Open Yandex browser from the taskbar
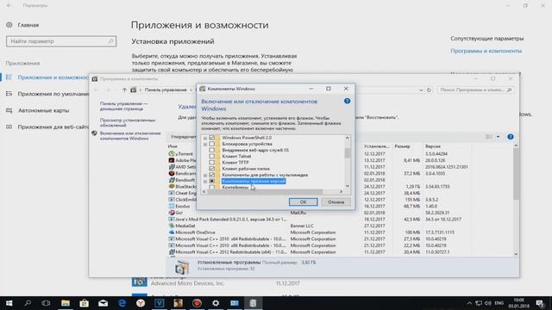The image size is (552, 310). click(x=141, y=303)
